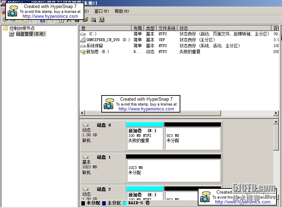Click the magnifier search toolbar icon
This screenshot has height=208, width=282.
94,20
